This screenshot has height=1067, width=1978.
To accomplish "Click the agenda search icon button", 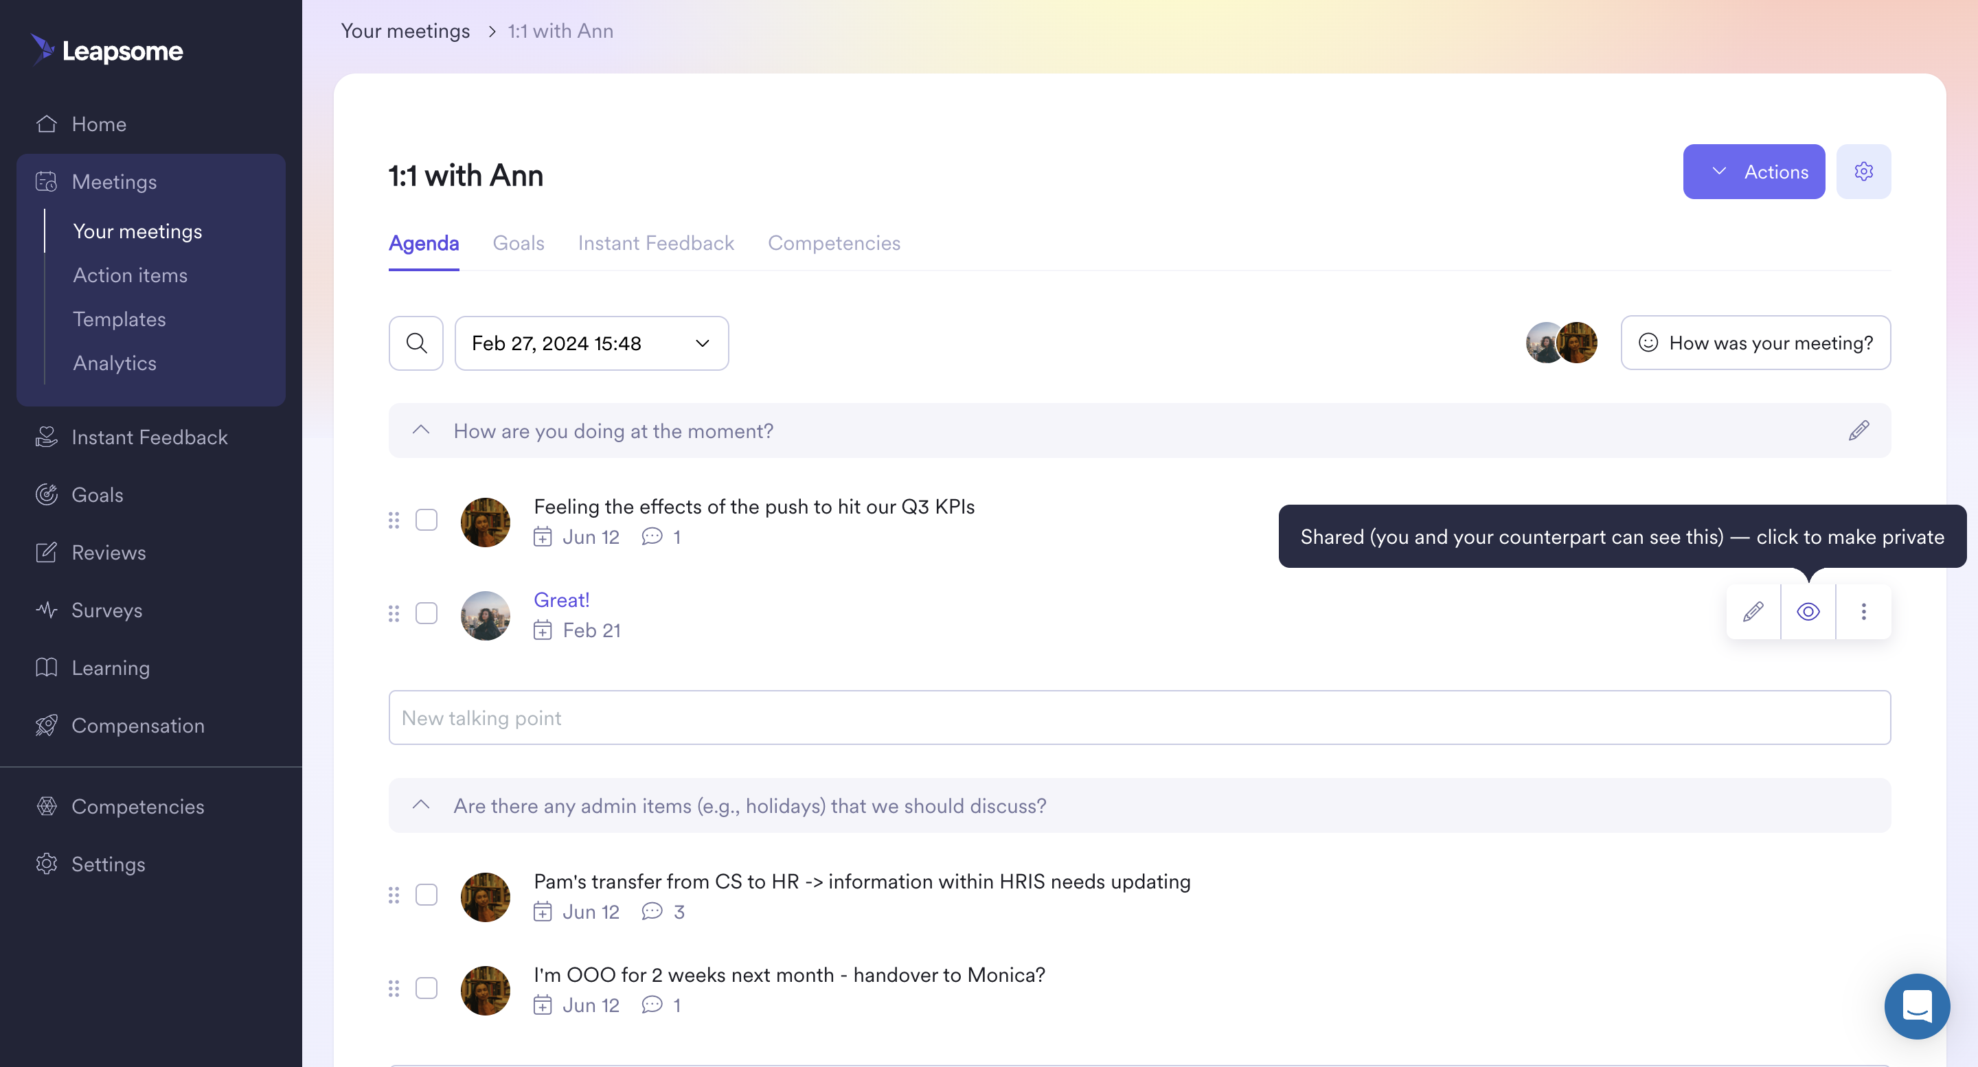I will [x=416, y=343].
